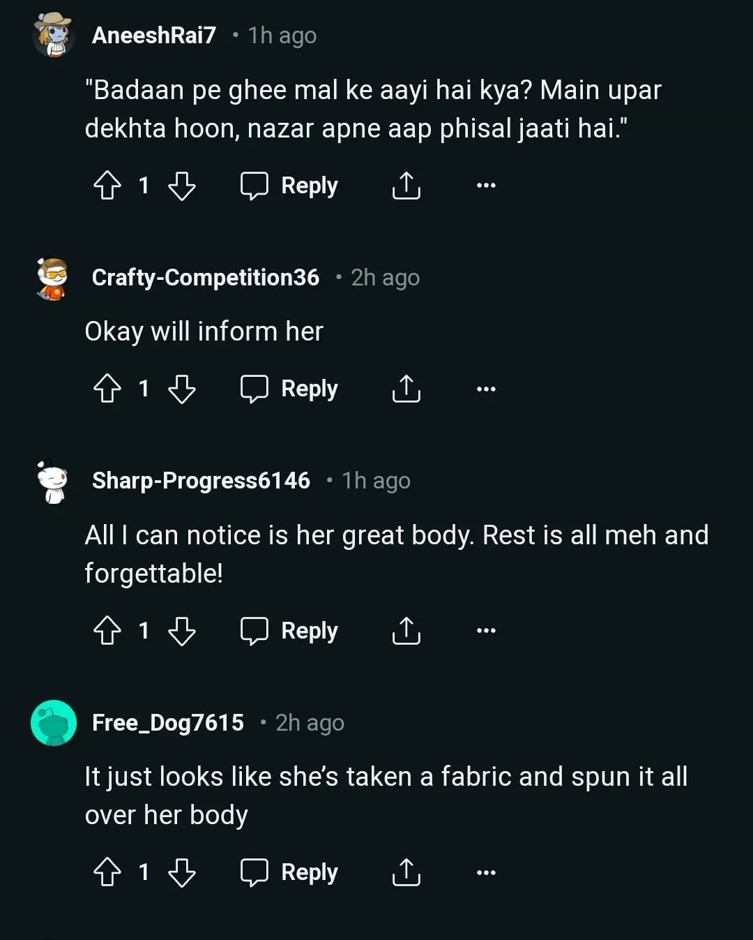753x940 pixels.
Task: Open Free_Dog7615's profile via username
Action: click(168, 723)
